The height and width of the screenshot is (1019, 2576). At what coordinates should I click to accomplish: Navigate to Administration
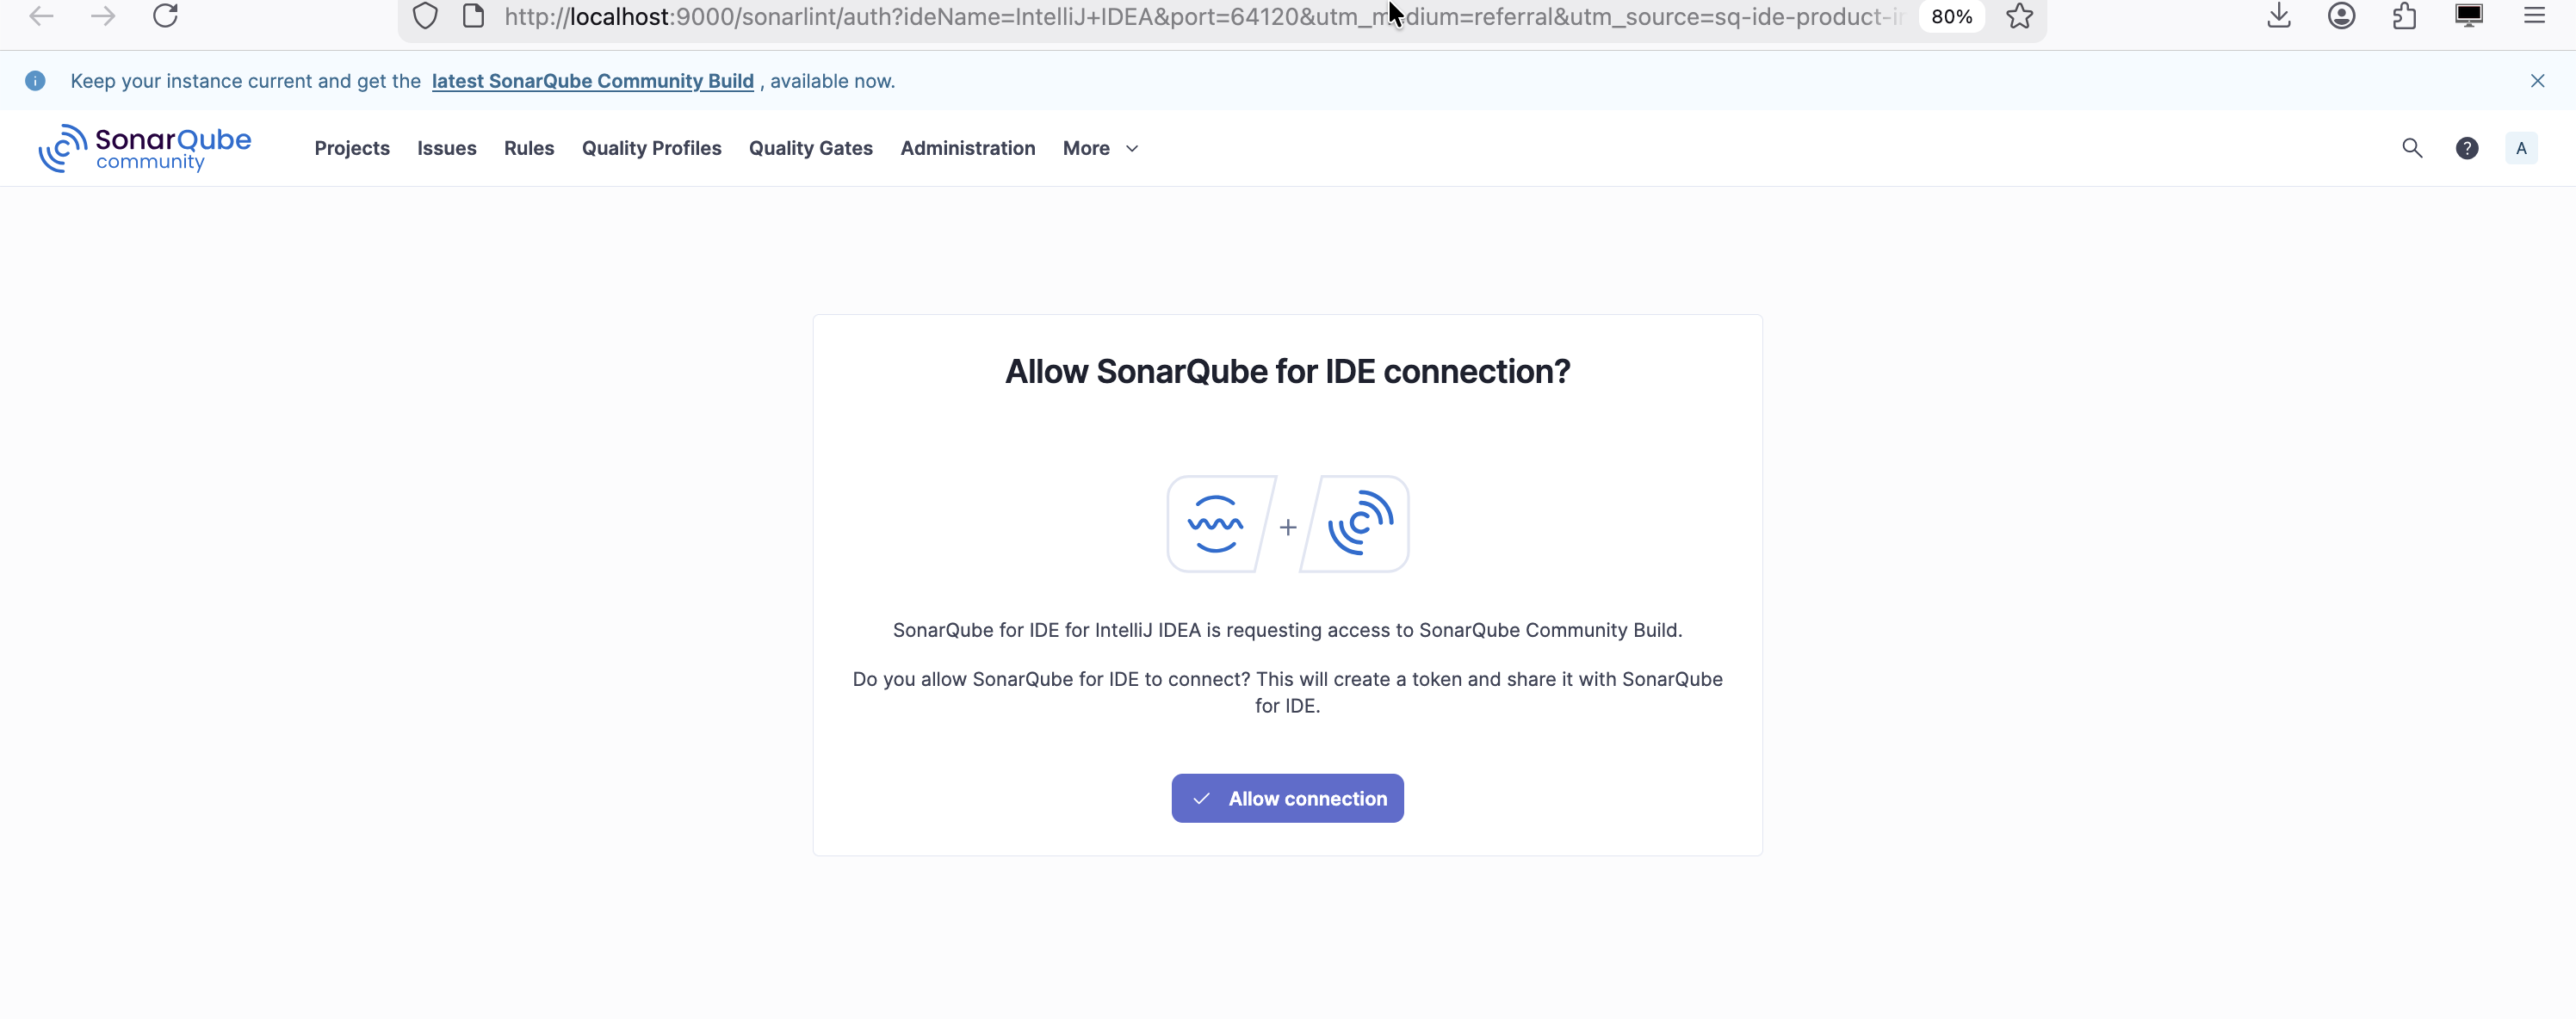coord(967,148)
